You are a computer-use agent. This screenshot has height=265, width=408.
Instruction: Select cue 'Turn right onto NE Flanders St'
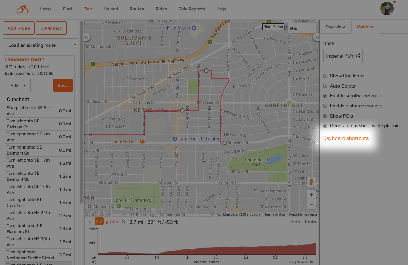39,229
